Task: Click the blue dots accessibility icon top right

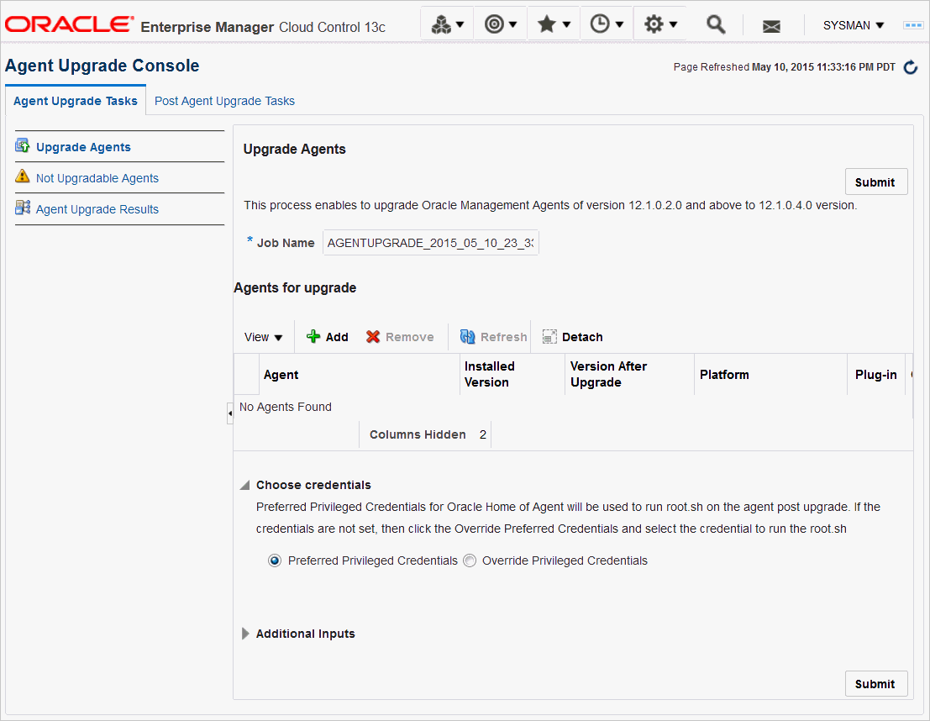Action: click(913, 25)
